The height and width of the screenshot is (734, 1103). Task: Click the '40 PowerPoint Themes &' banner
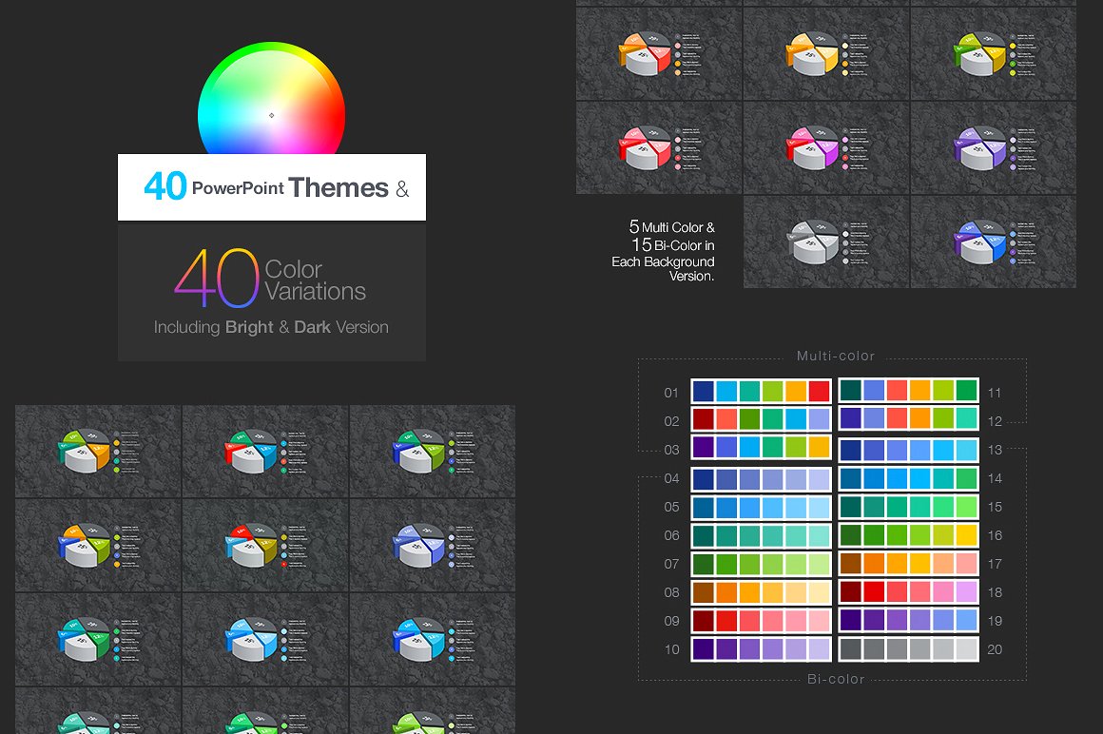click(272, 187)
